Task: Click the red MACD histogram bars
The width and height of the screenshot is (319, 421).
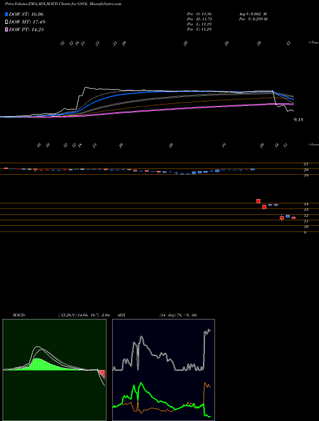Action: [102, 374]
